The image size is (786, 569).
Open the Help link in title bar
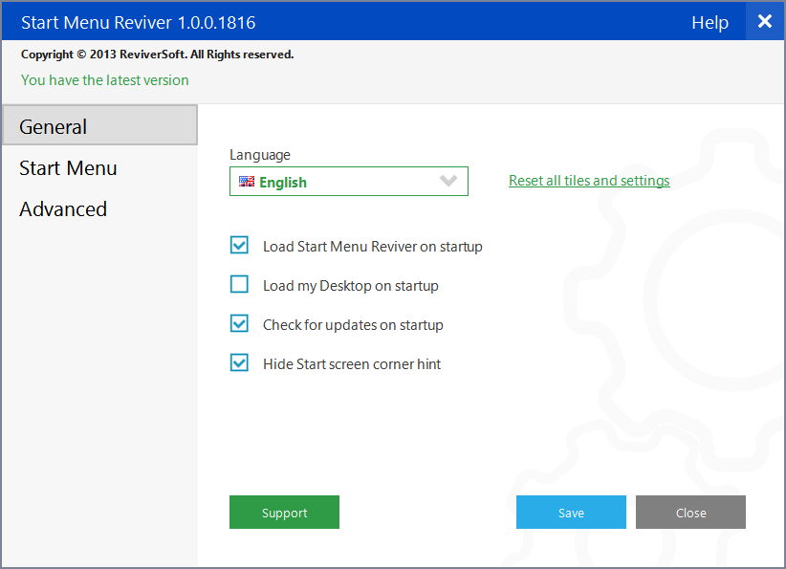click(710, 23)
